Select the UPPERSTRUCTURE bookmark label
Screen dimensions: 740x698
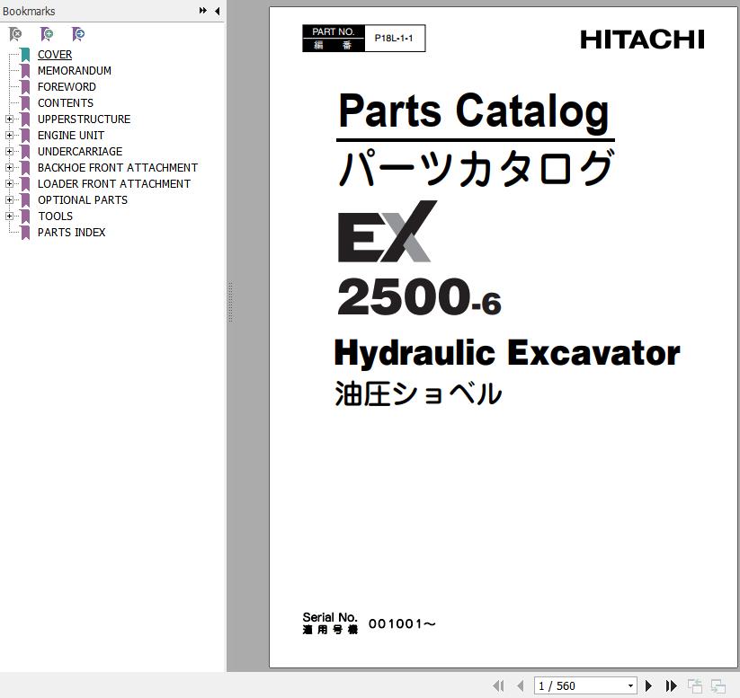(84, 119)
